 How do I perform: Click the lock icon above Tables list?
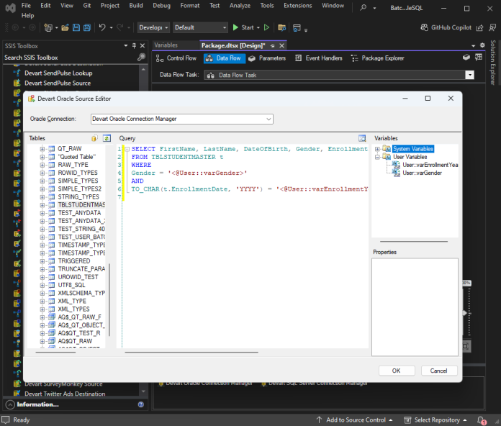[x=94, y=137]
